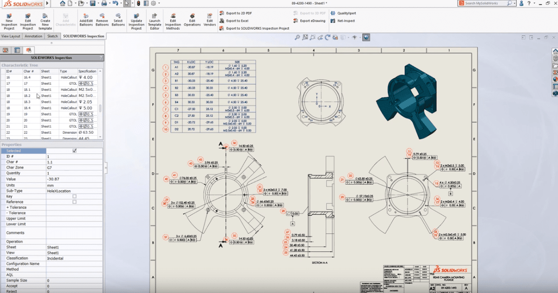The image size is (558, 293).
Task: Click Export eDrawing
Action: 309,21
